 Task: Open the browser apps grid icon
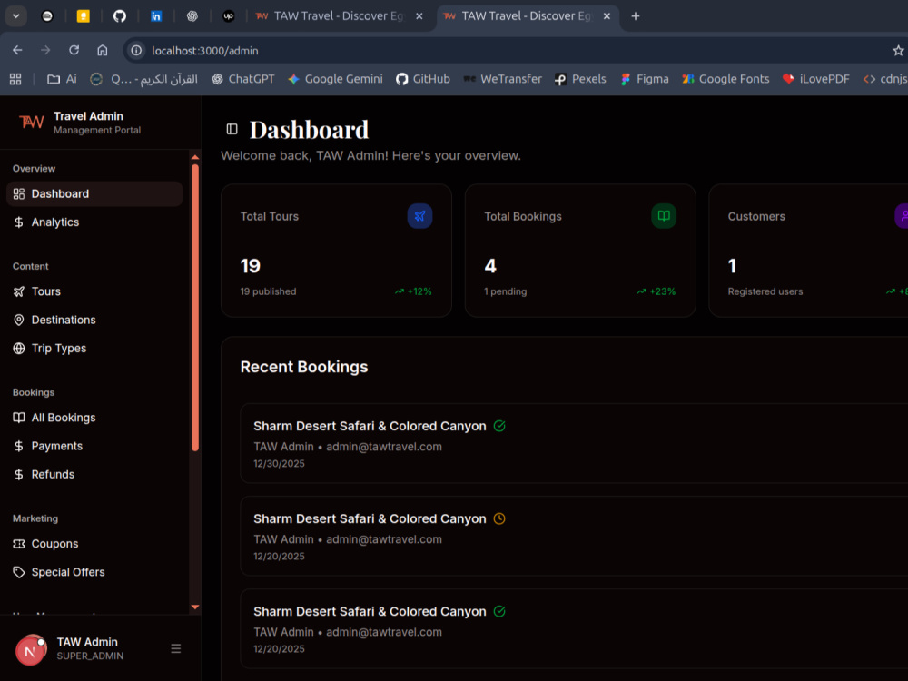(15, 79)
